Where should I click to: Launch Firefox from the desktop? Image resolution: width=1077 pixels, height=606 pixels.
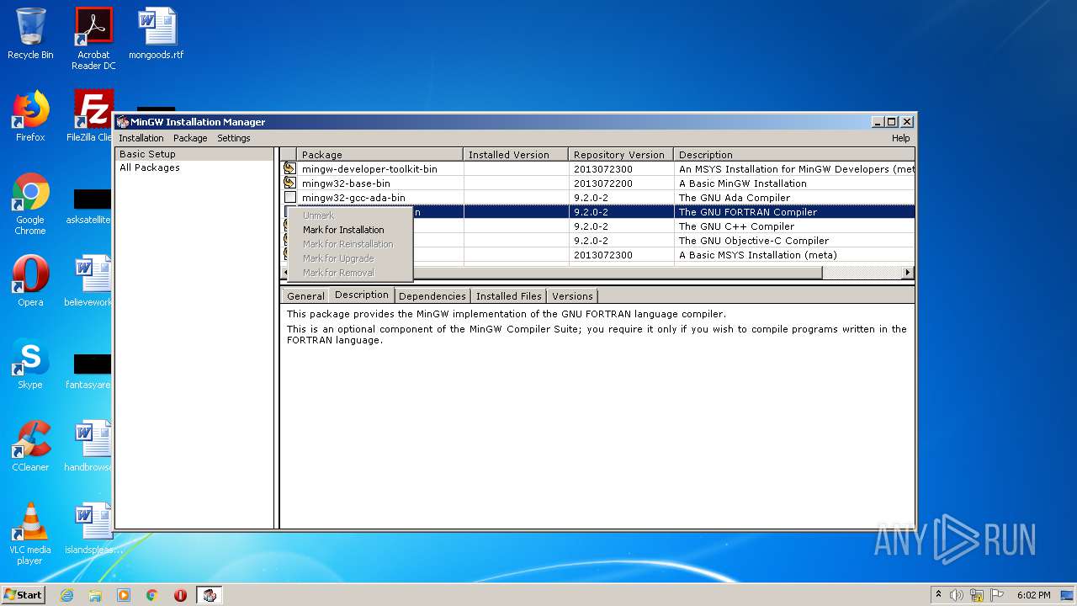[30, 116]
